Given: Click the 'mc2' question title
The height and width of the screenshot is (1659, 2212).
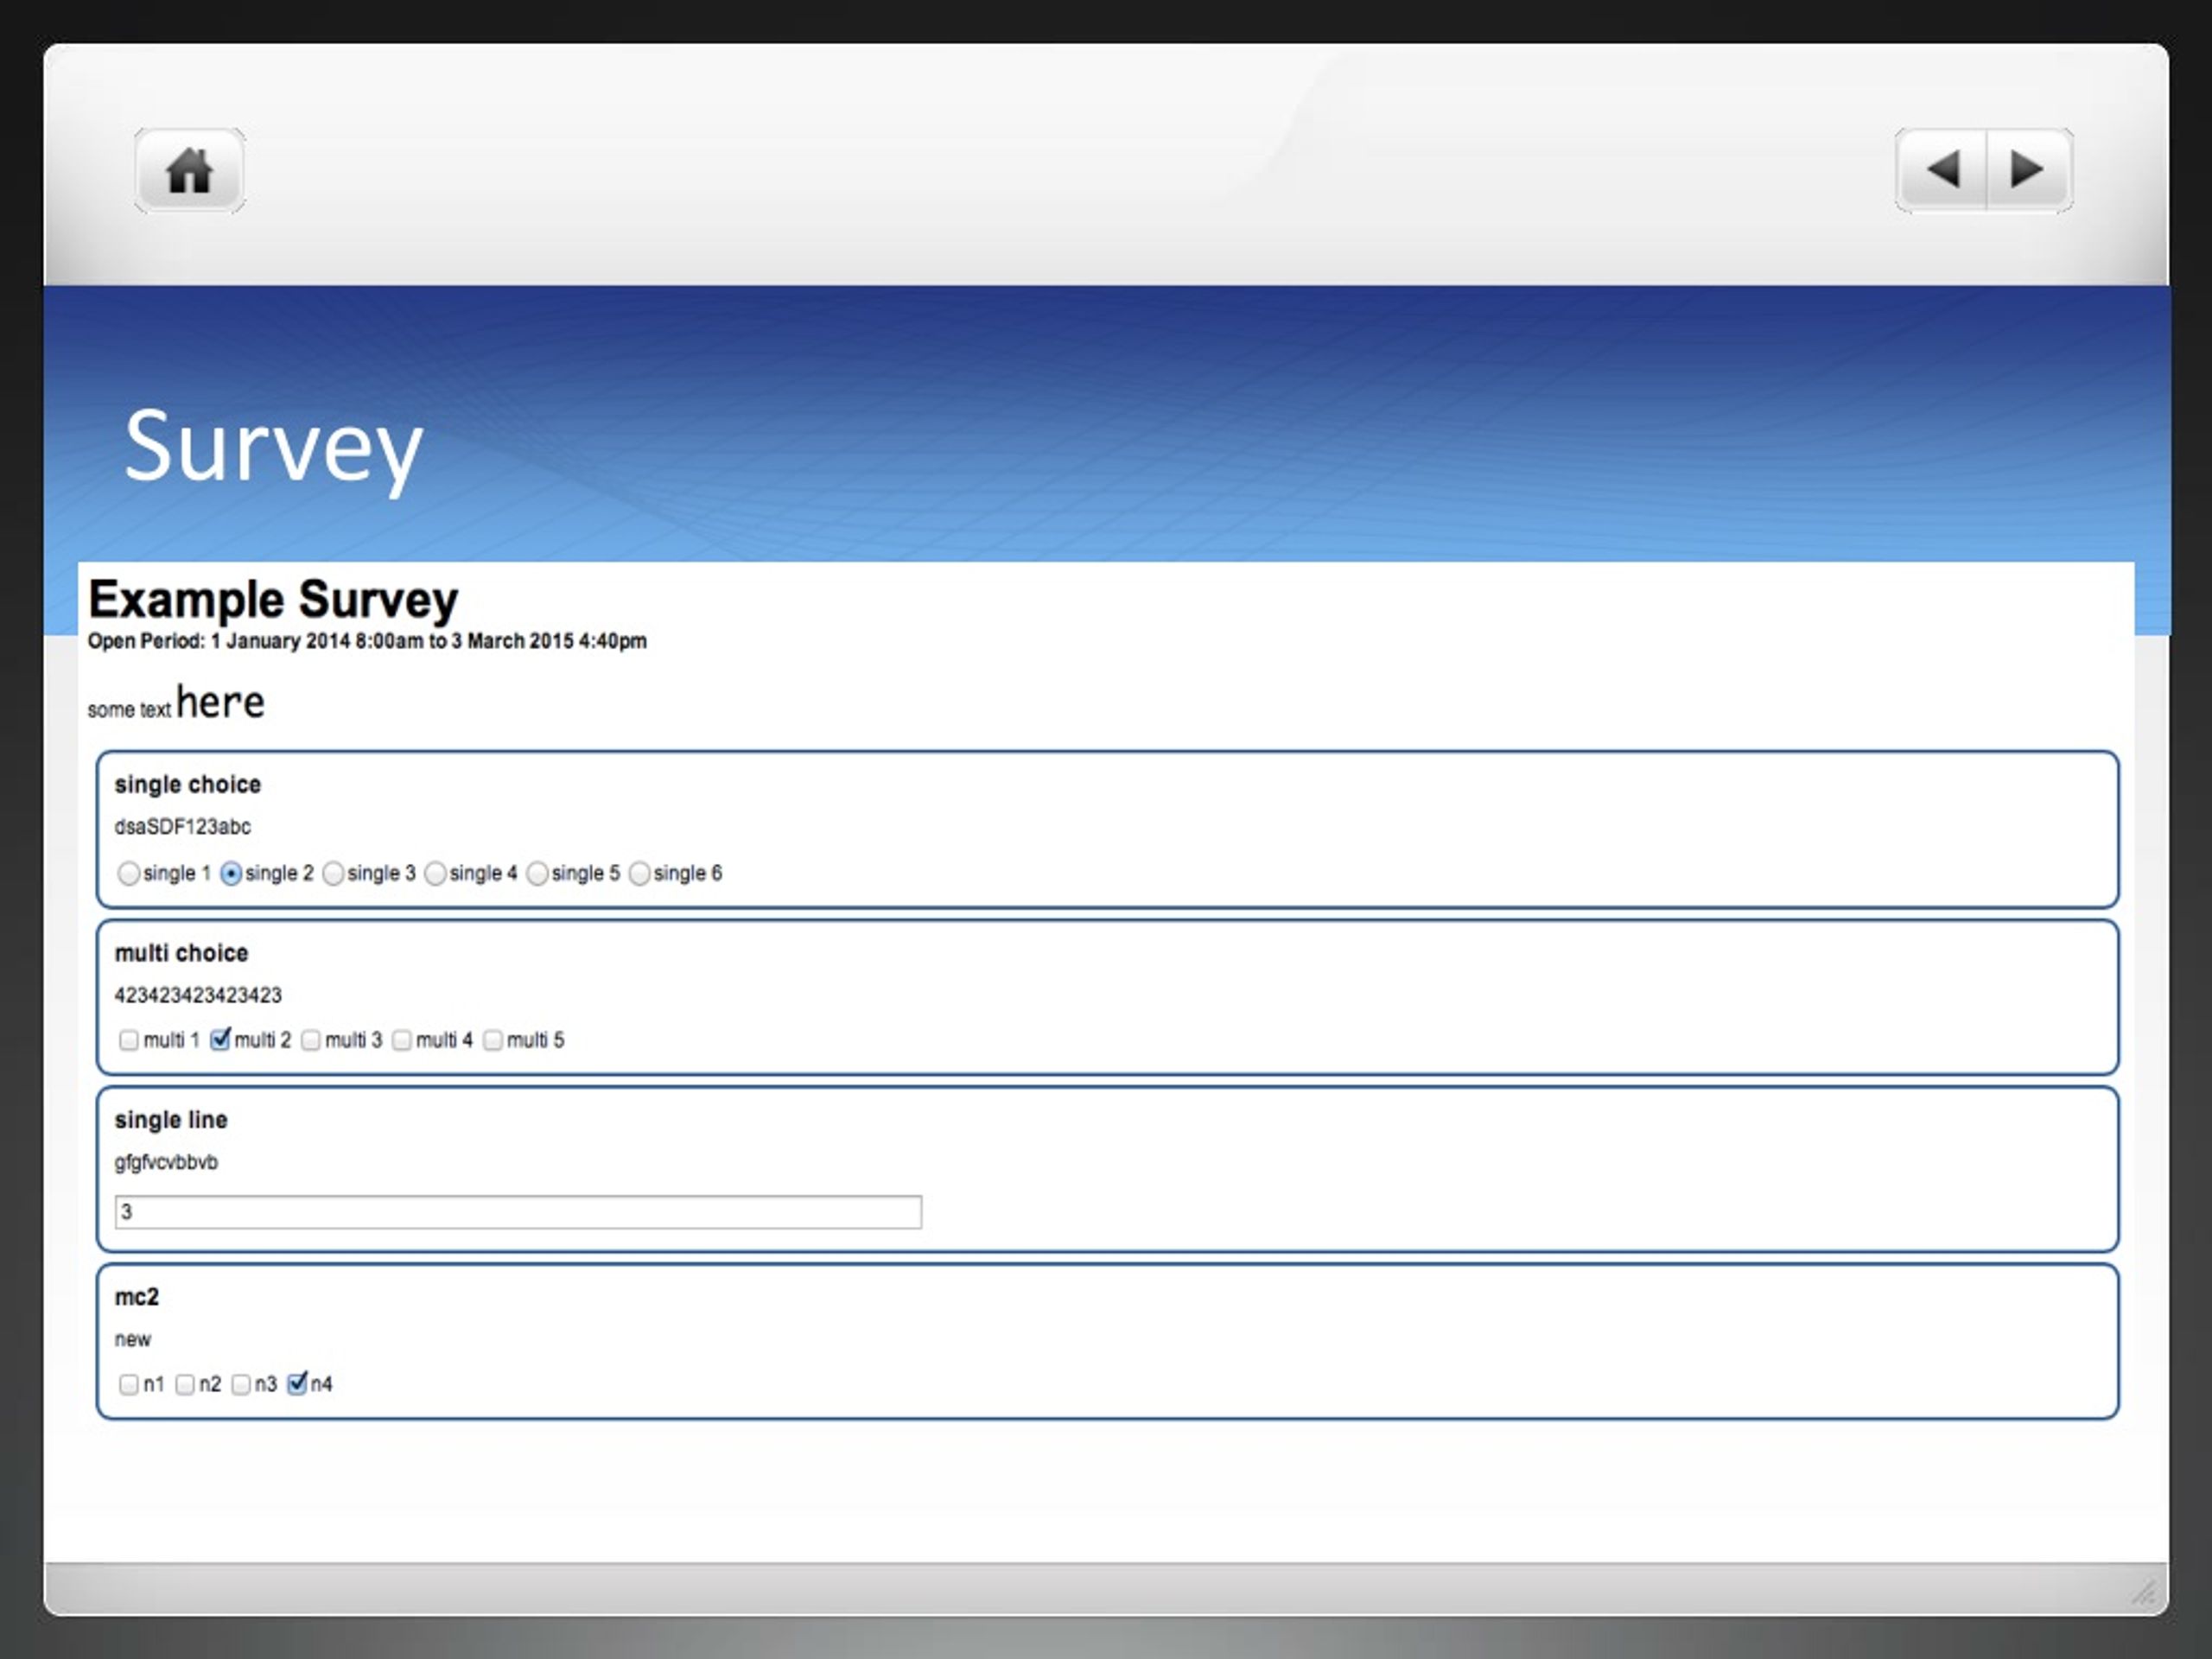Looking at the screenshot, I should pyautogui.click(x=137, y=1297).
